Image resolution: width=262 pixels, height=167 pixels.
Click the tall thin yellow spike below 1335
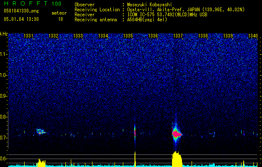[x=135, y=159]
